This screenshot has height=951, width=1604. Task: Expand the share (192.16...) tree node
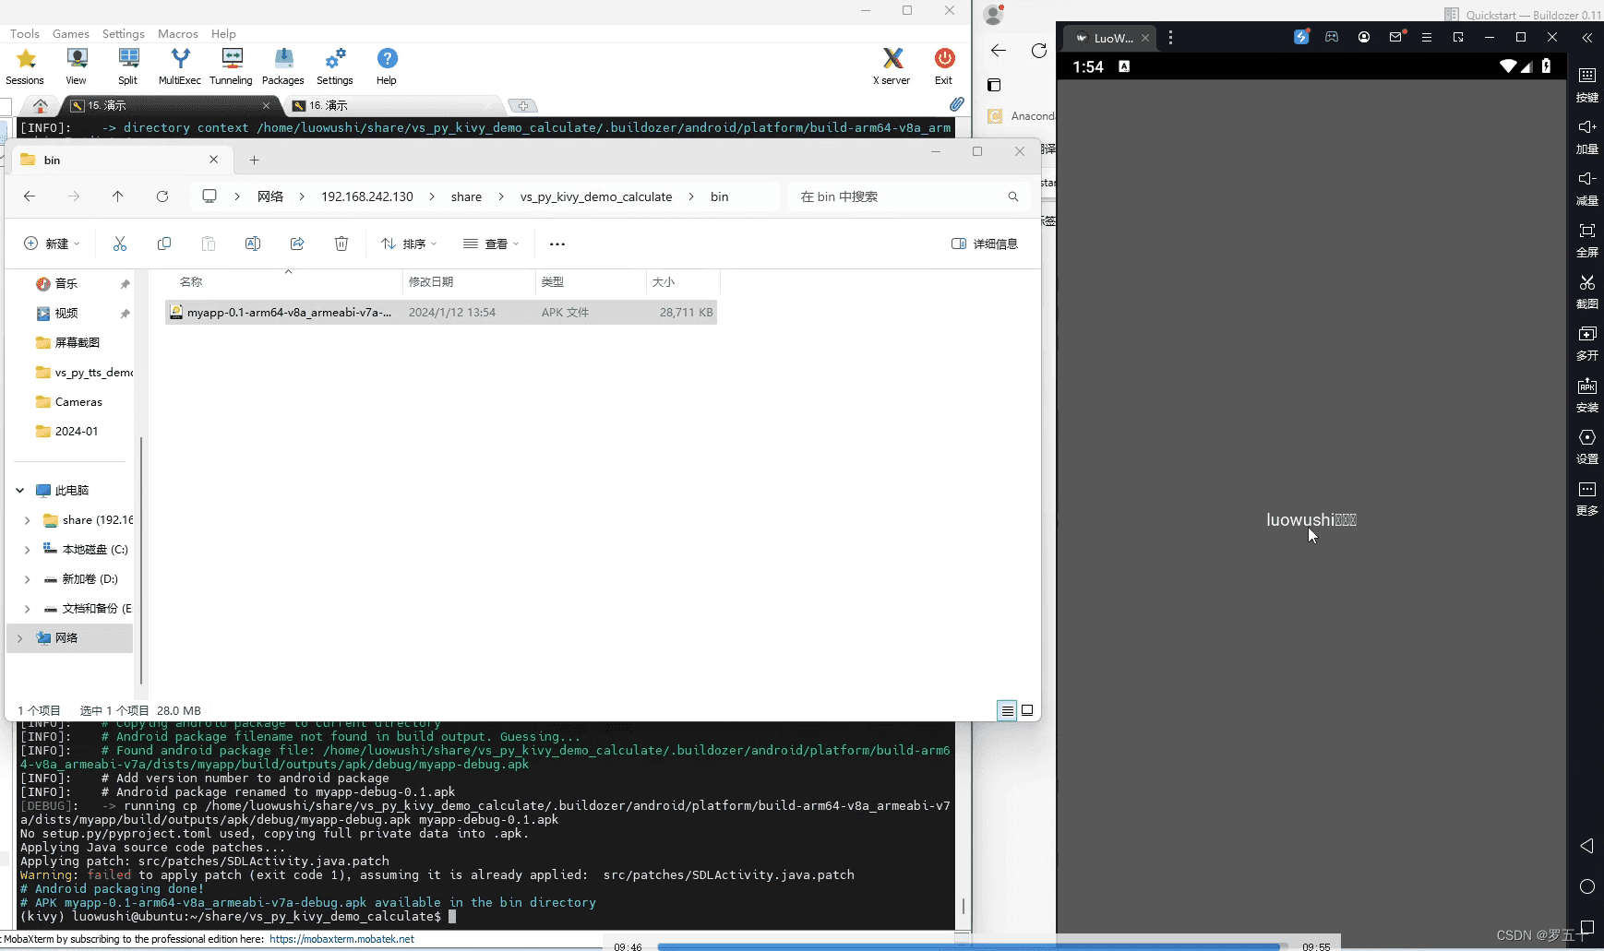pos(27,520)
